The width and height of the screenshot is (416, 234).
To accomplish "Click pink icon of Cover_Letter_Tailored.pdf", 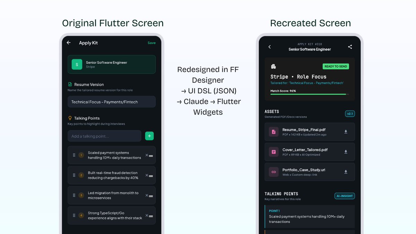I will (274, 152).
